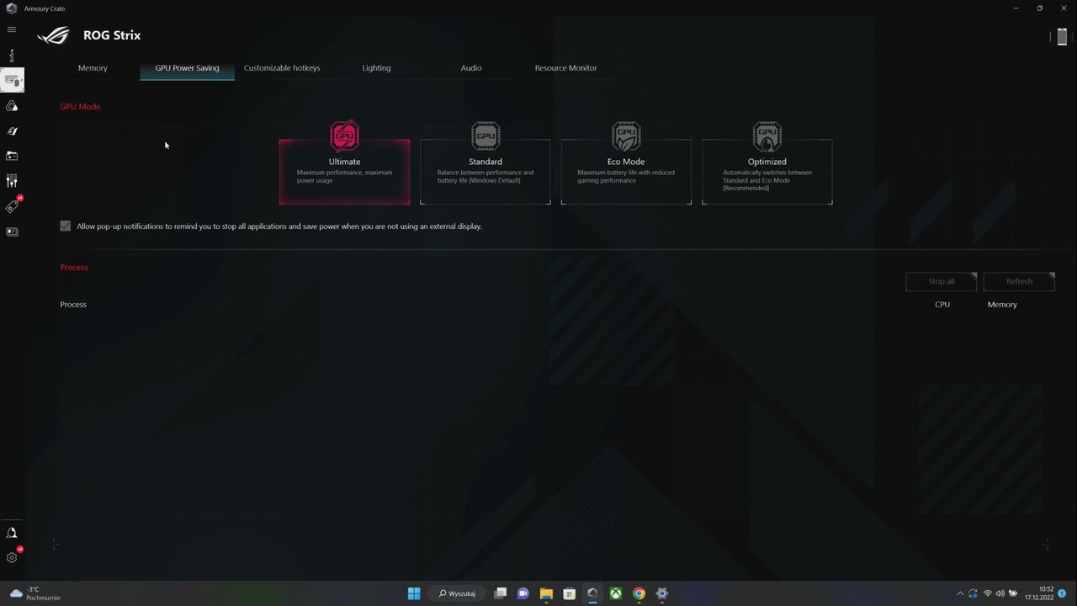
Task: Click the Stop all button
Action: (942, 281)
